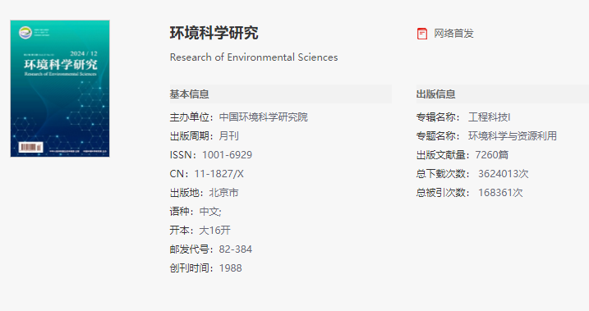The height and width of the screenshot is (311, 589).
Task: Click the 总被引次数 value 168361次
Action: 500,193
